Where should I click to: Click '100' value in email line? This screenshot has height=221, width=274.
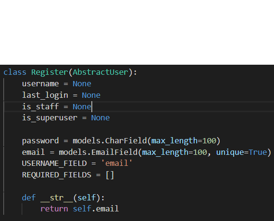pos(200,152)
